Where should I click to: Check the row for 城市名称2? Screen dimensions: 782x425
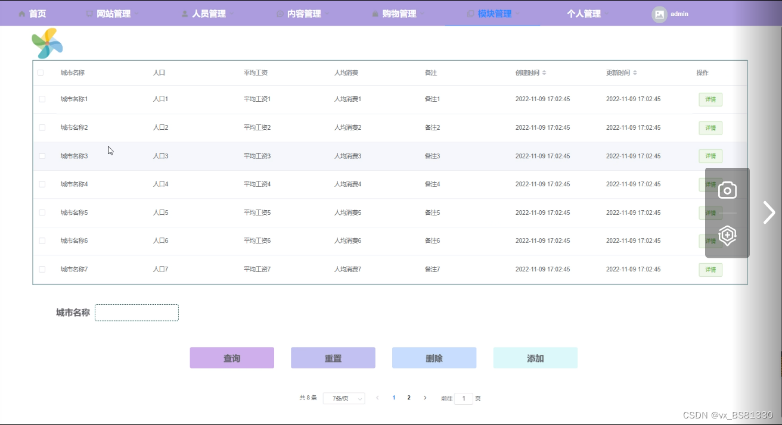pos(42,127)
